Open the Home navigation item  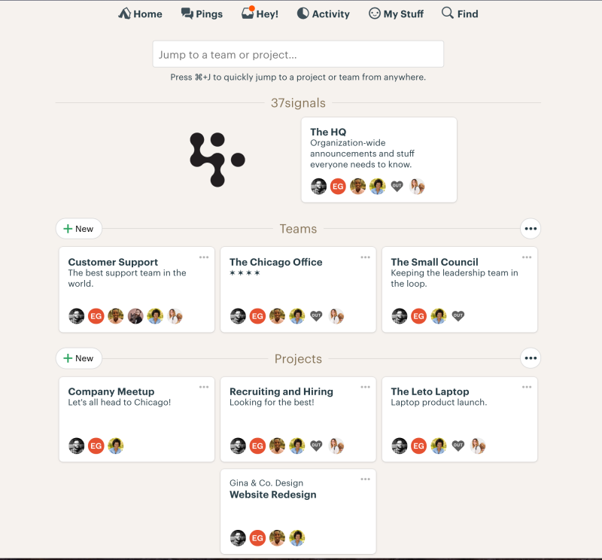click(x=140, y=14)
